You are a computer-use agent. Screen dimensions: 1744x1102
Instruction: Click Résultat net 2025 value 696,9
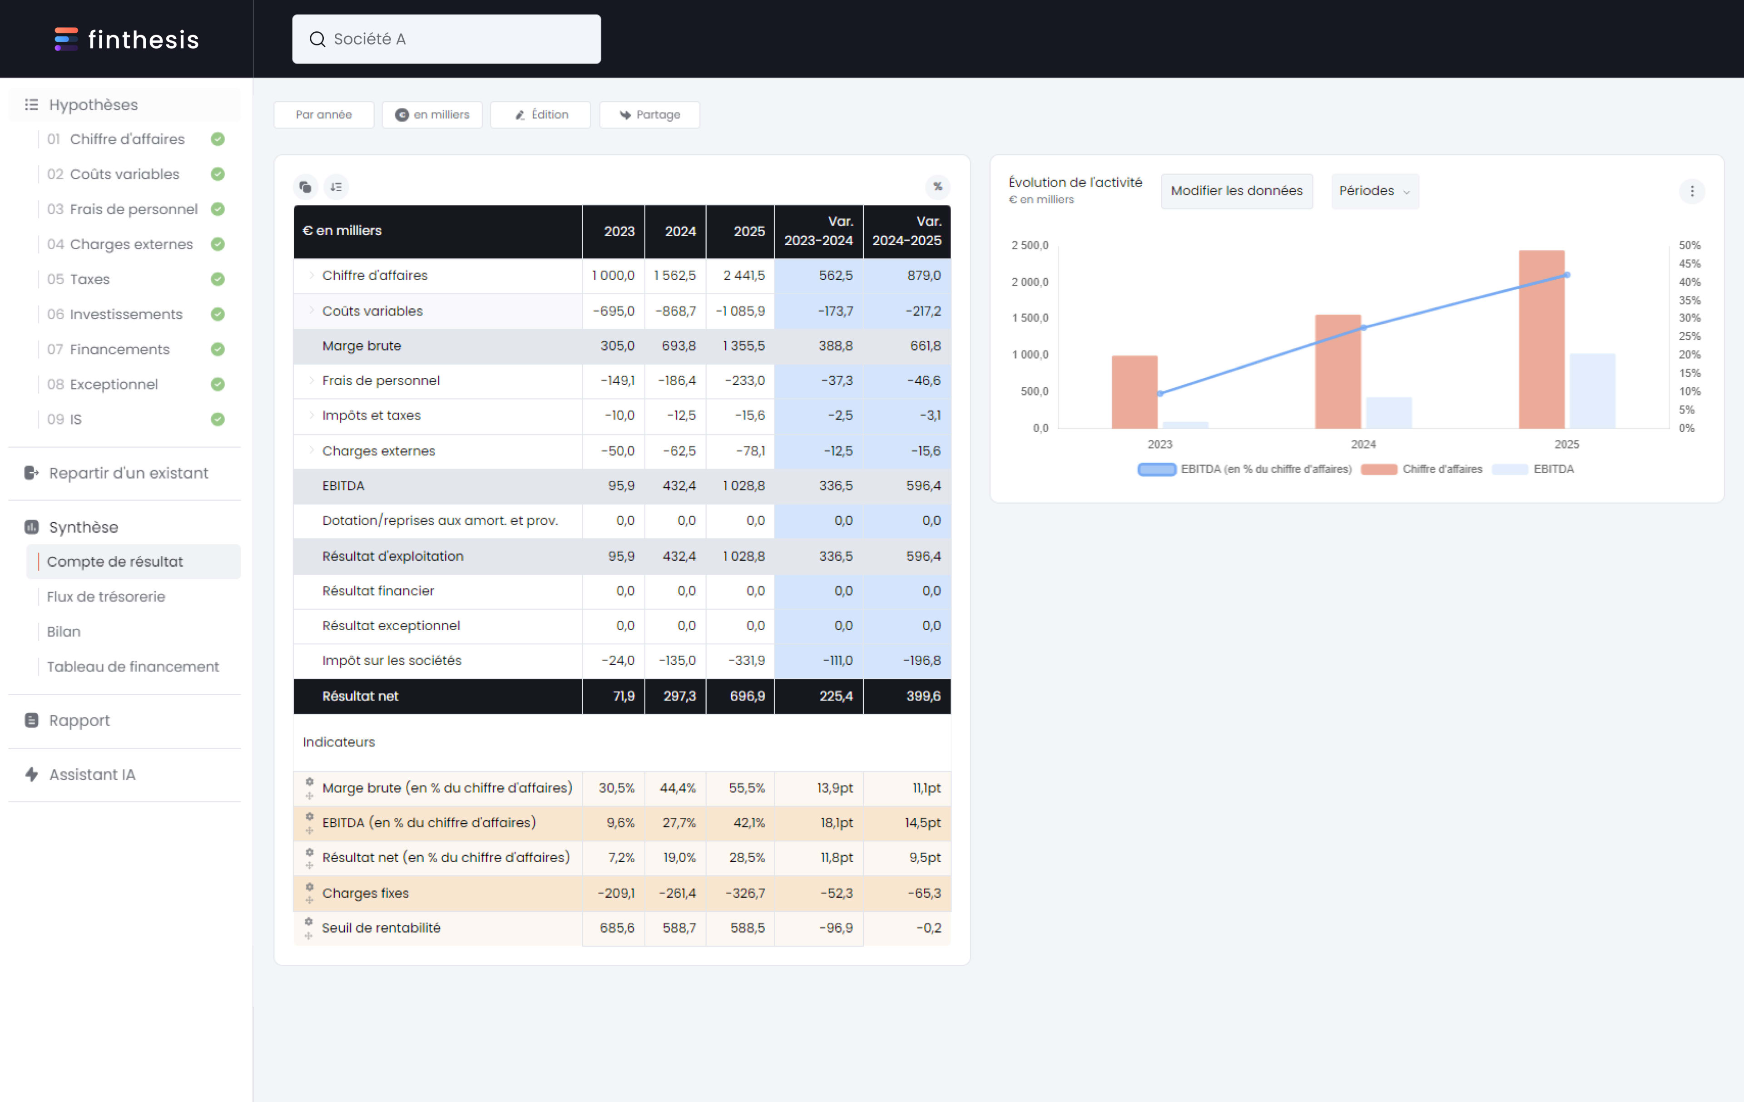click(747, 696)
